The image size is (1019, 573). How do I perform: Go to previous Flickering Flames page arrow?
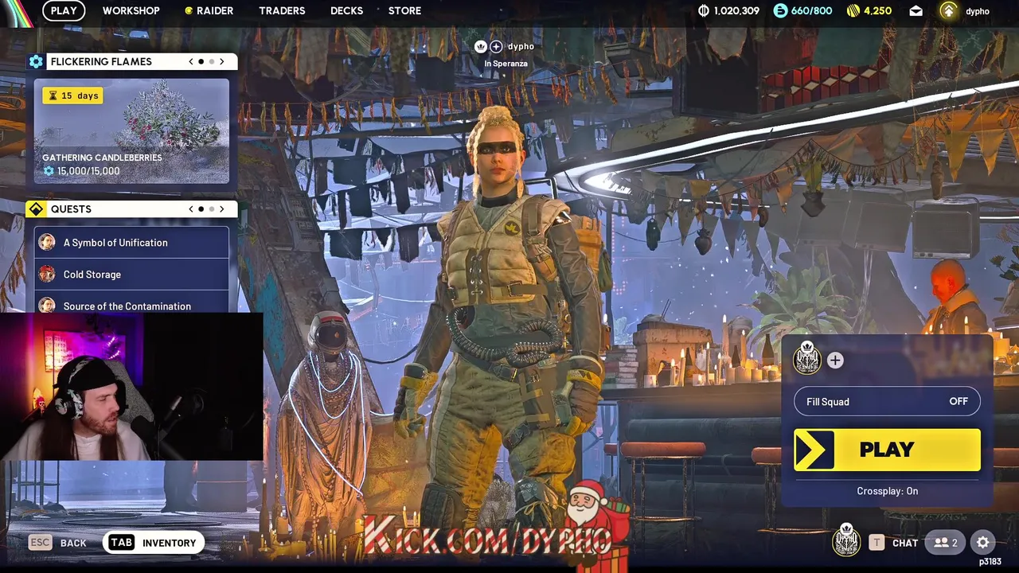click(190, 61)
